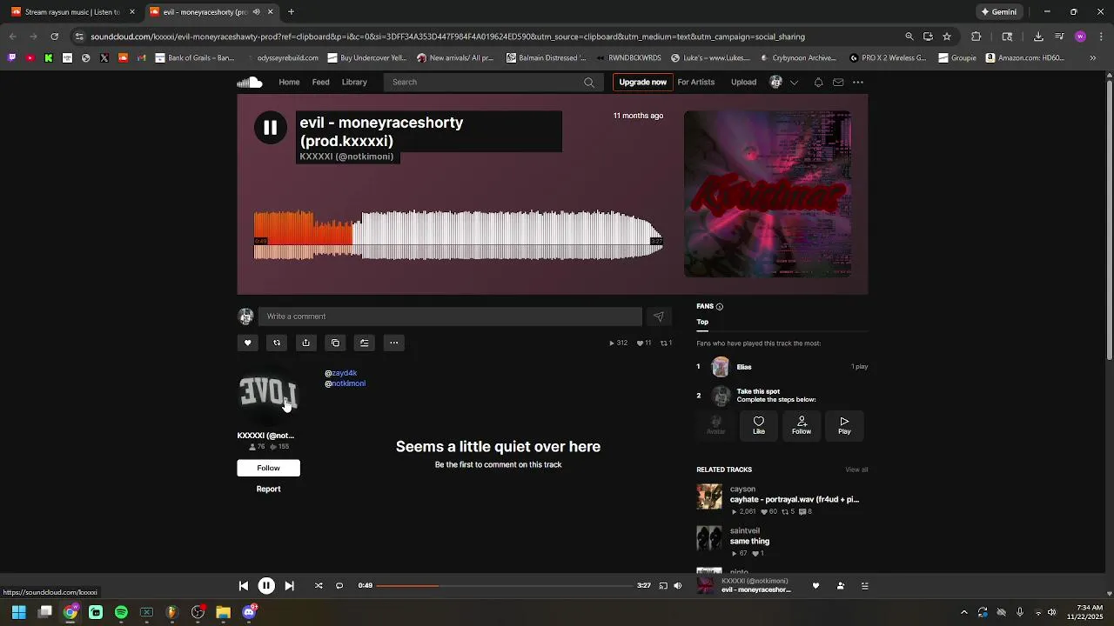The width and height of the screenshot is (1114, 626).
Task: Open the Home page
Action: click(x=289, y=82)
